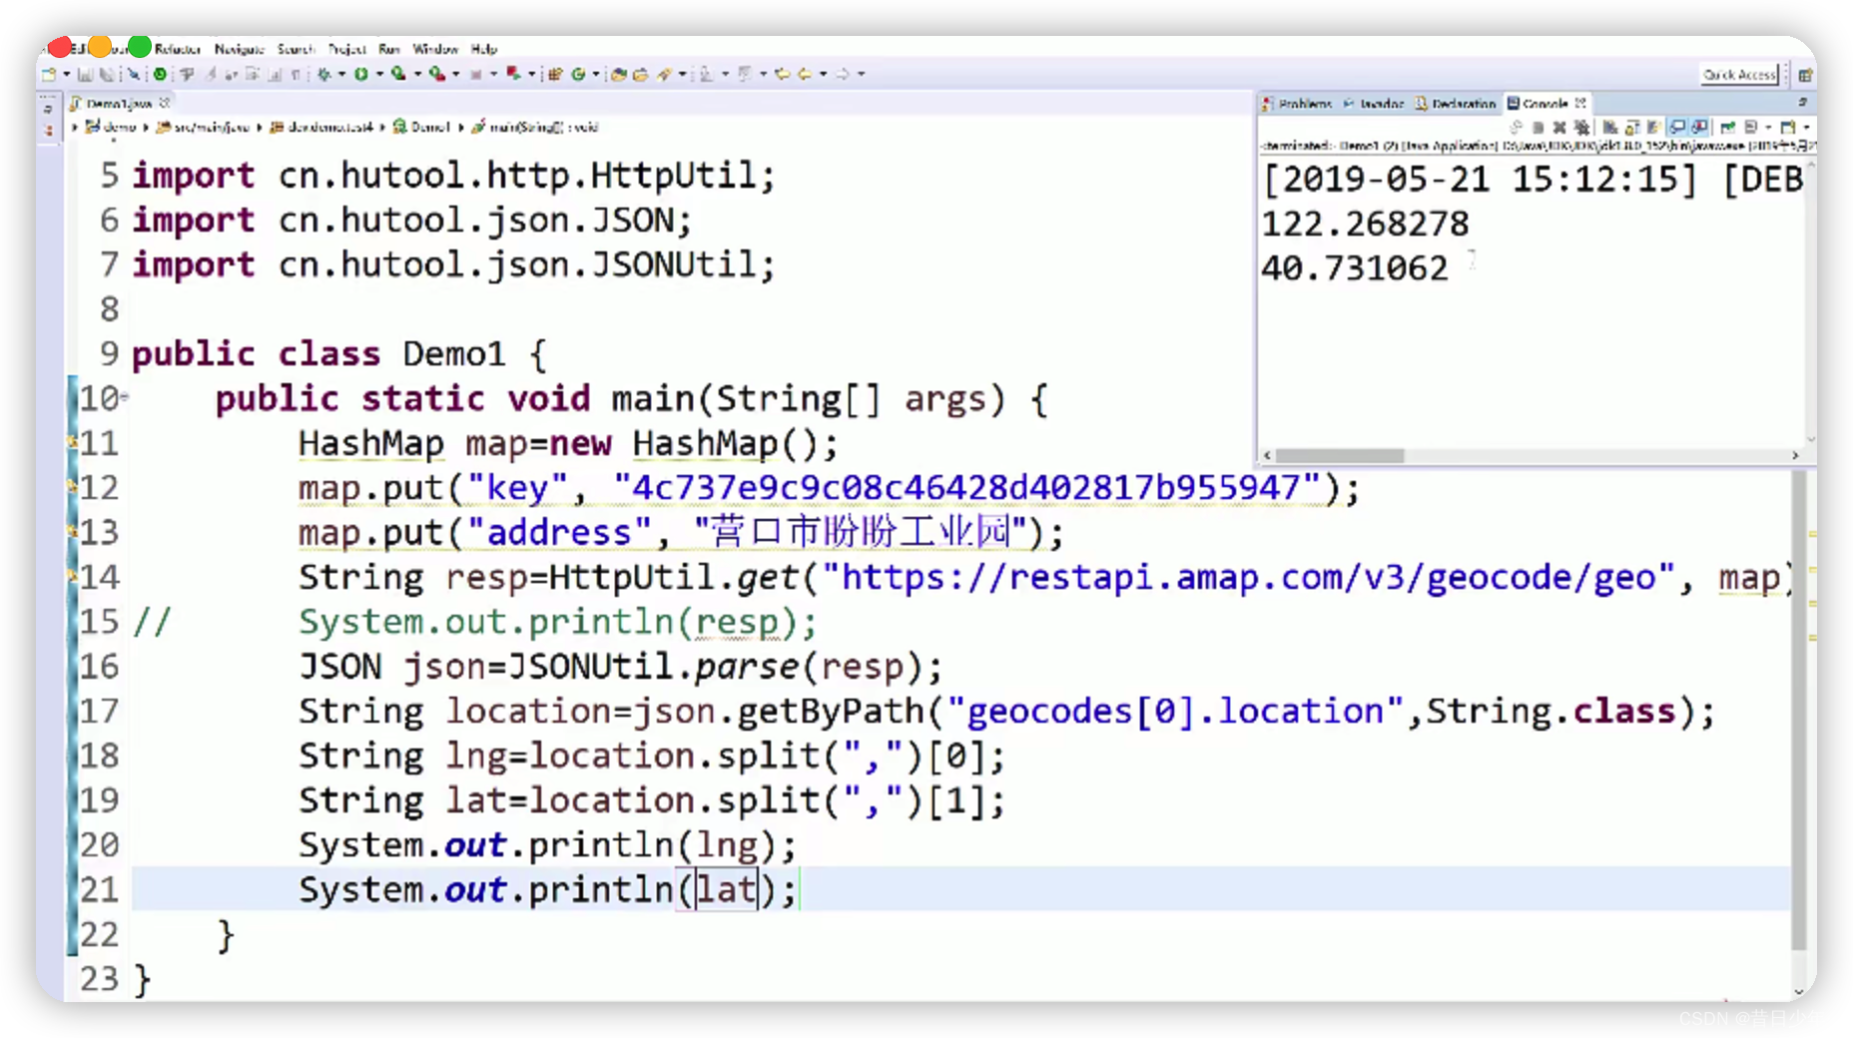Viewport: 1853px width, 1038px height.
Task: Click the New Java Package icon
Action: [x=556, y=74]
